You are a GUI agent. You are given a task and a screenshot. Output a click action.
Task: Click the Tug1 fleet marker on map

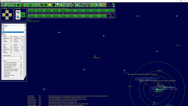129,74
